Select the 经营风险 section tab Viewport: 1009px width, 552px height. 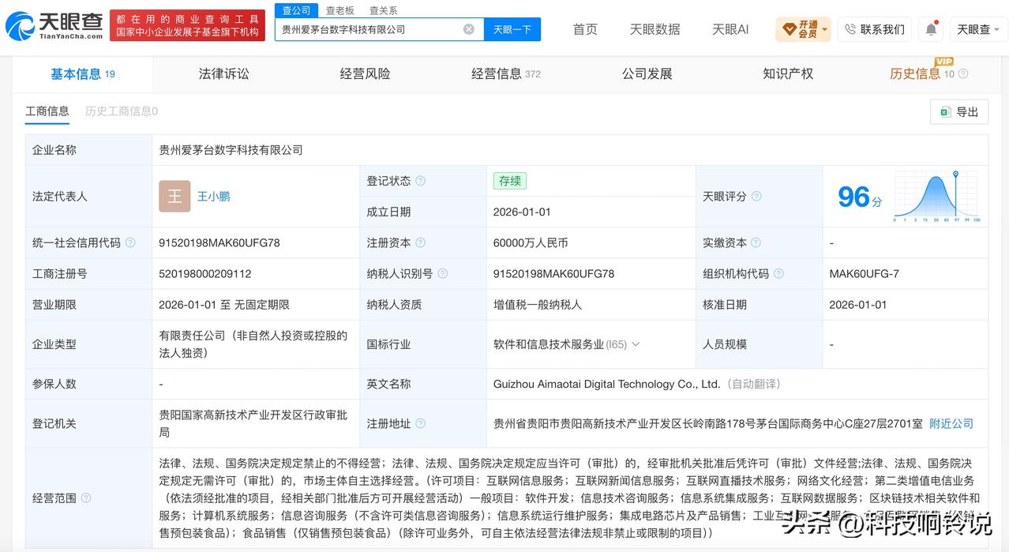coord(366,73)
